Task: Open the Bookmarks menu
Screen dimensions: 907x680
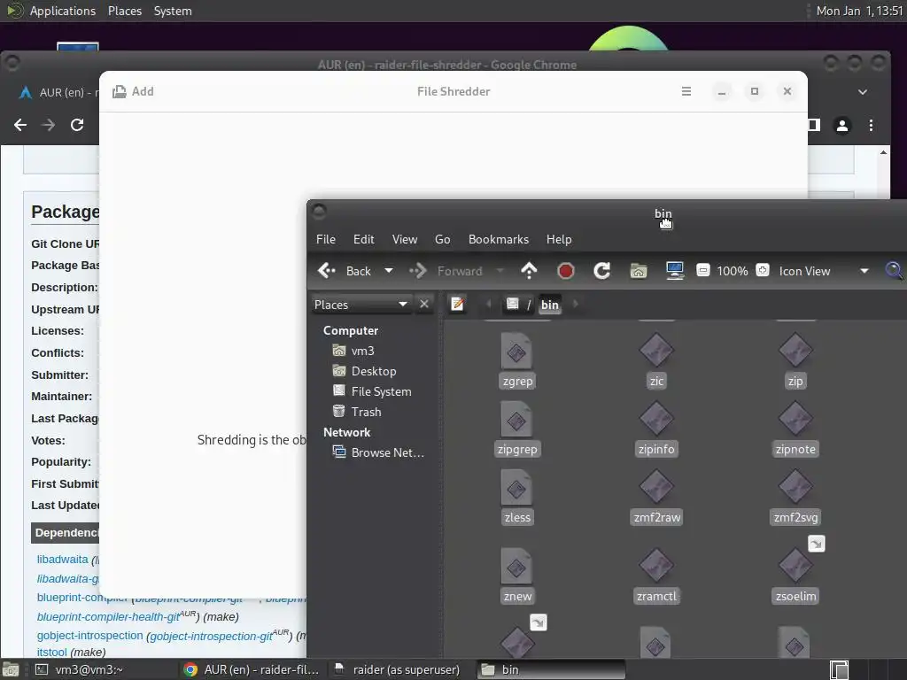Action: tap(499, 239)
